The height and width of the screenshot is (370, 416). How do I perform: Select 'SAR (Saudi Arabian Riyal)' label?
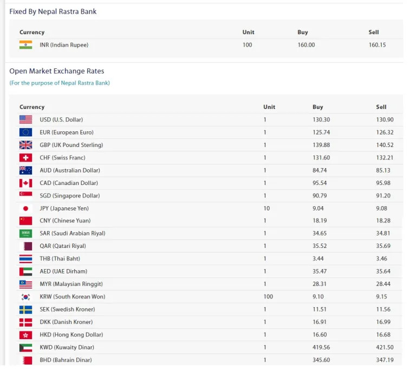[73, 233]
